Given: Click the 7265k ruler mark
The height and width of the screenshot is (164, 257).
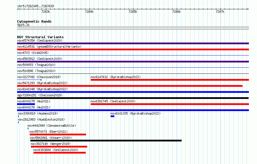Looking at the screenshot, I should click(x=133, y=12).
